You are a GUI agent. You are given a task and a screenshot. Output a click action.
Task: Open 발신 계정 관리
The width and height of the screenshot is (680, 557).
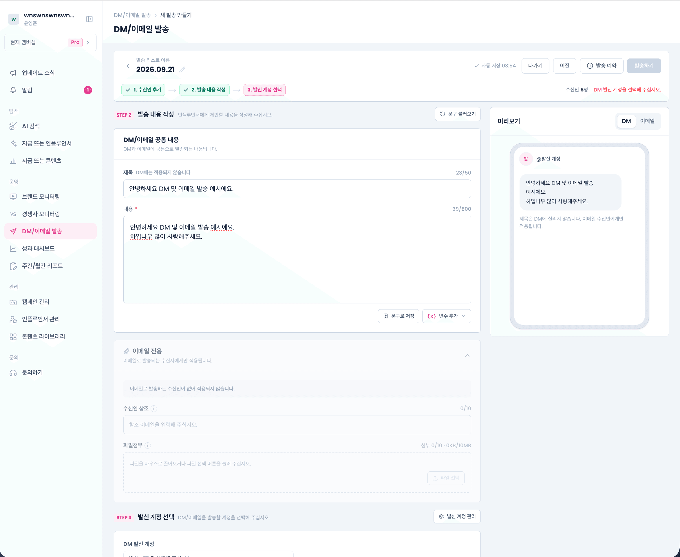[x=457, y=516]
